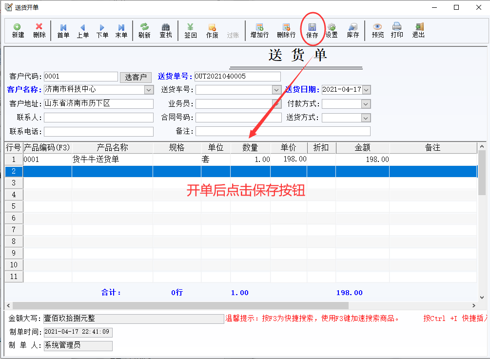Viewport: 490px width, 359px height.
Task: Click the 数量 column header
Action: tap(250, 148)
